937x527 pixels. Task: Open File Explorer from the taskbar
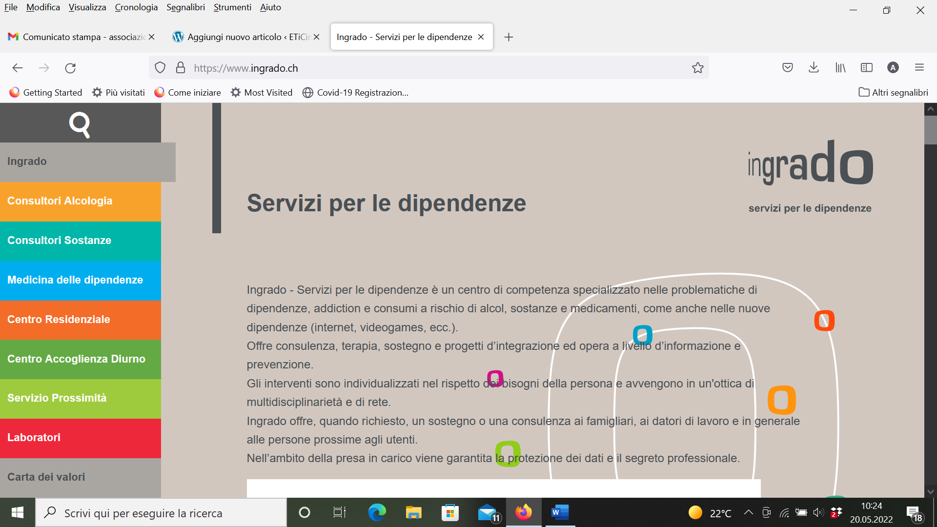pos(413,512)
